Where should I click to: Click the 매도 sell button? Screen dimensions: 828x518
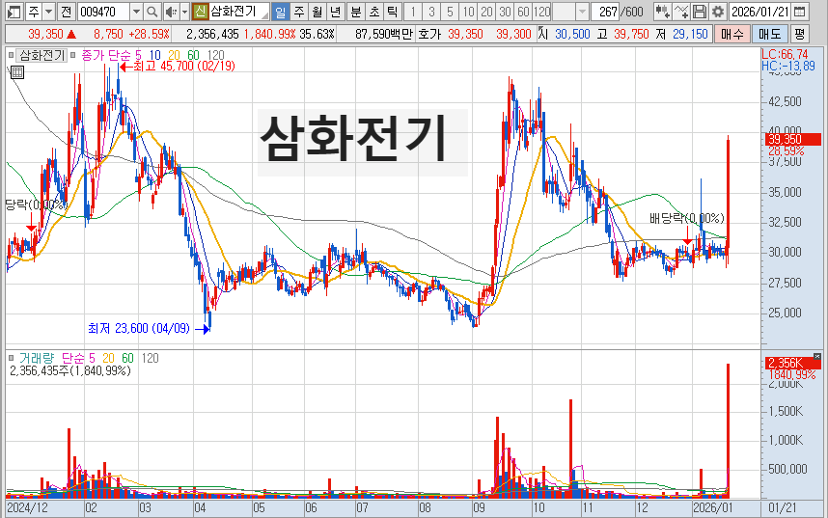click(769, 35)
